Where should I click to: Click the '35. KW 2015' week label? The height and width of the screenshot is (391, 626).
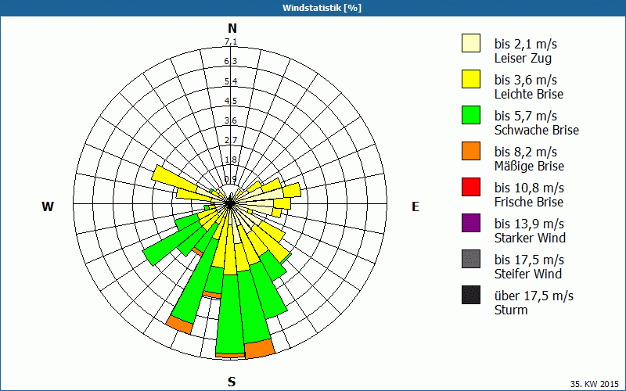click(x=595, y=384)
